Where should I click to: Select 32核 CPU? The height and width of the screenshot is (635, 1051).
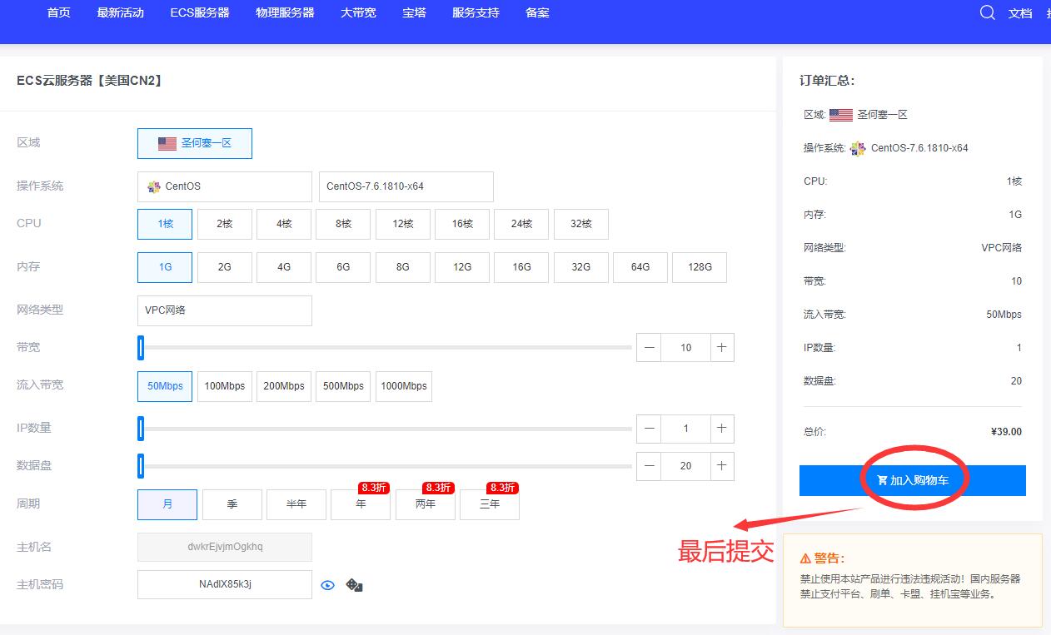click(x=581, y=224)
